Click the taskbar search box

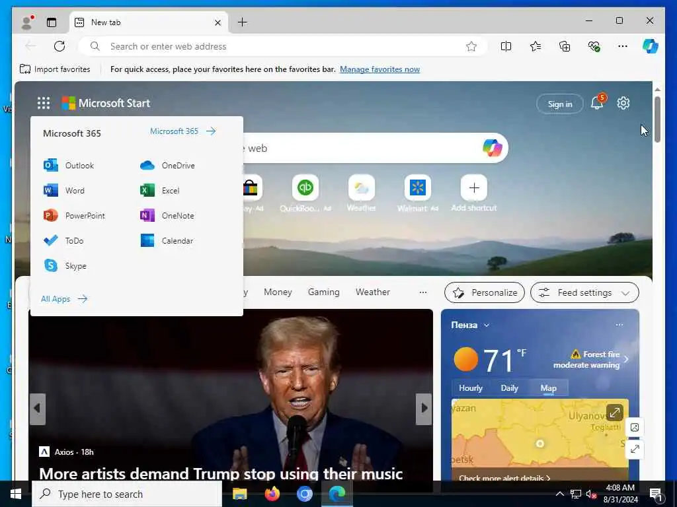(127, 494)
